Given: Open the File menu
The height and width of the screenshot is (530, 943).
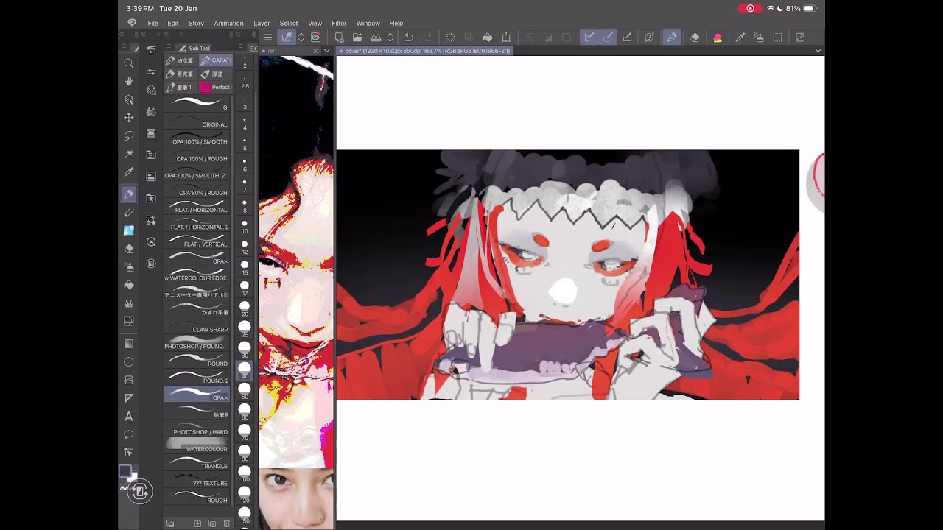Looking at the screenshot, I should [153, 24].
